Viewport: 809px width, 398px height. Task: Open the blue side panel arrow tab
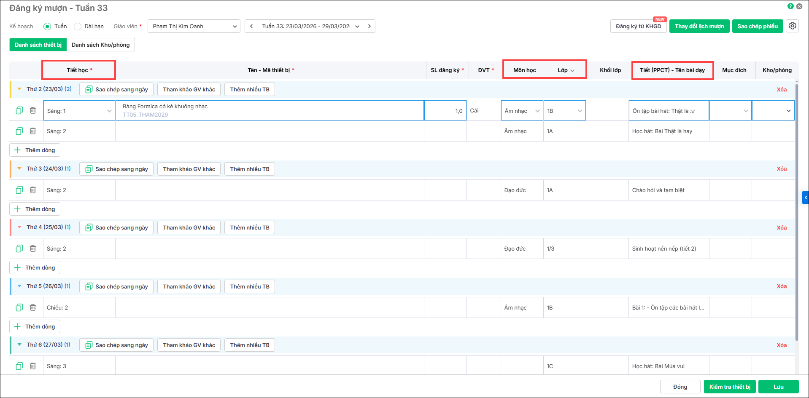(x=805, y=198)
